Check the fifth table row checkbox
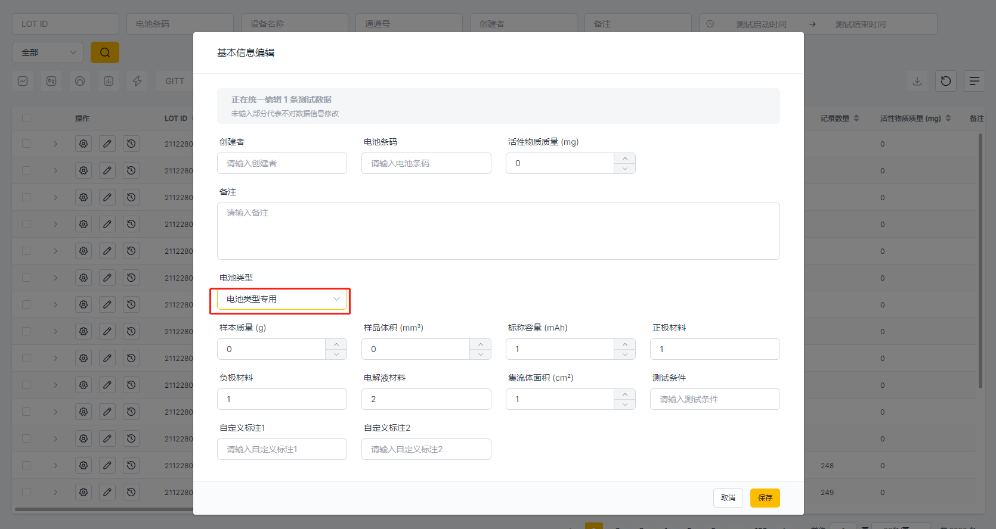 (26, 251)
